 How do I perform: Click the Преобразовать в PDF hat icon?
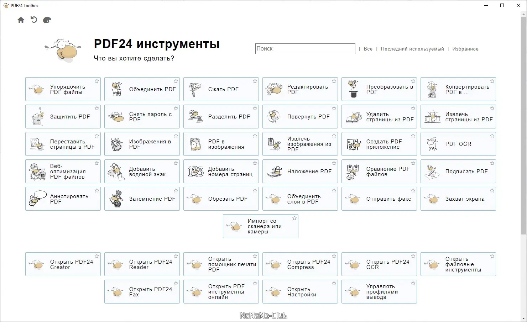pos(353,89)
